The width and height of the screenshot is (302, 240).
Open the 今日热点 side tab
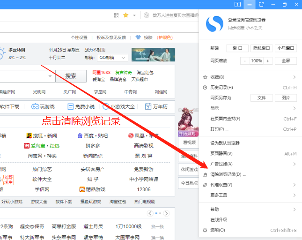tap(188, 183)
